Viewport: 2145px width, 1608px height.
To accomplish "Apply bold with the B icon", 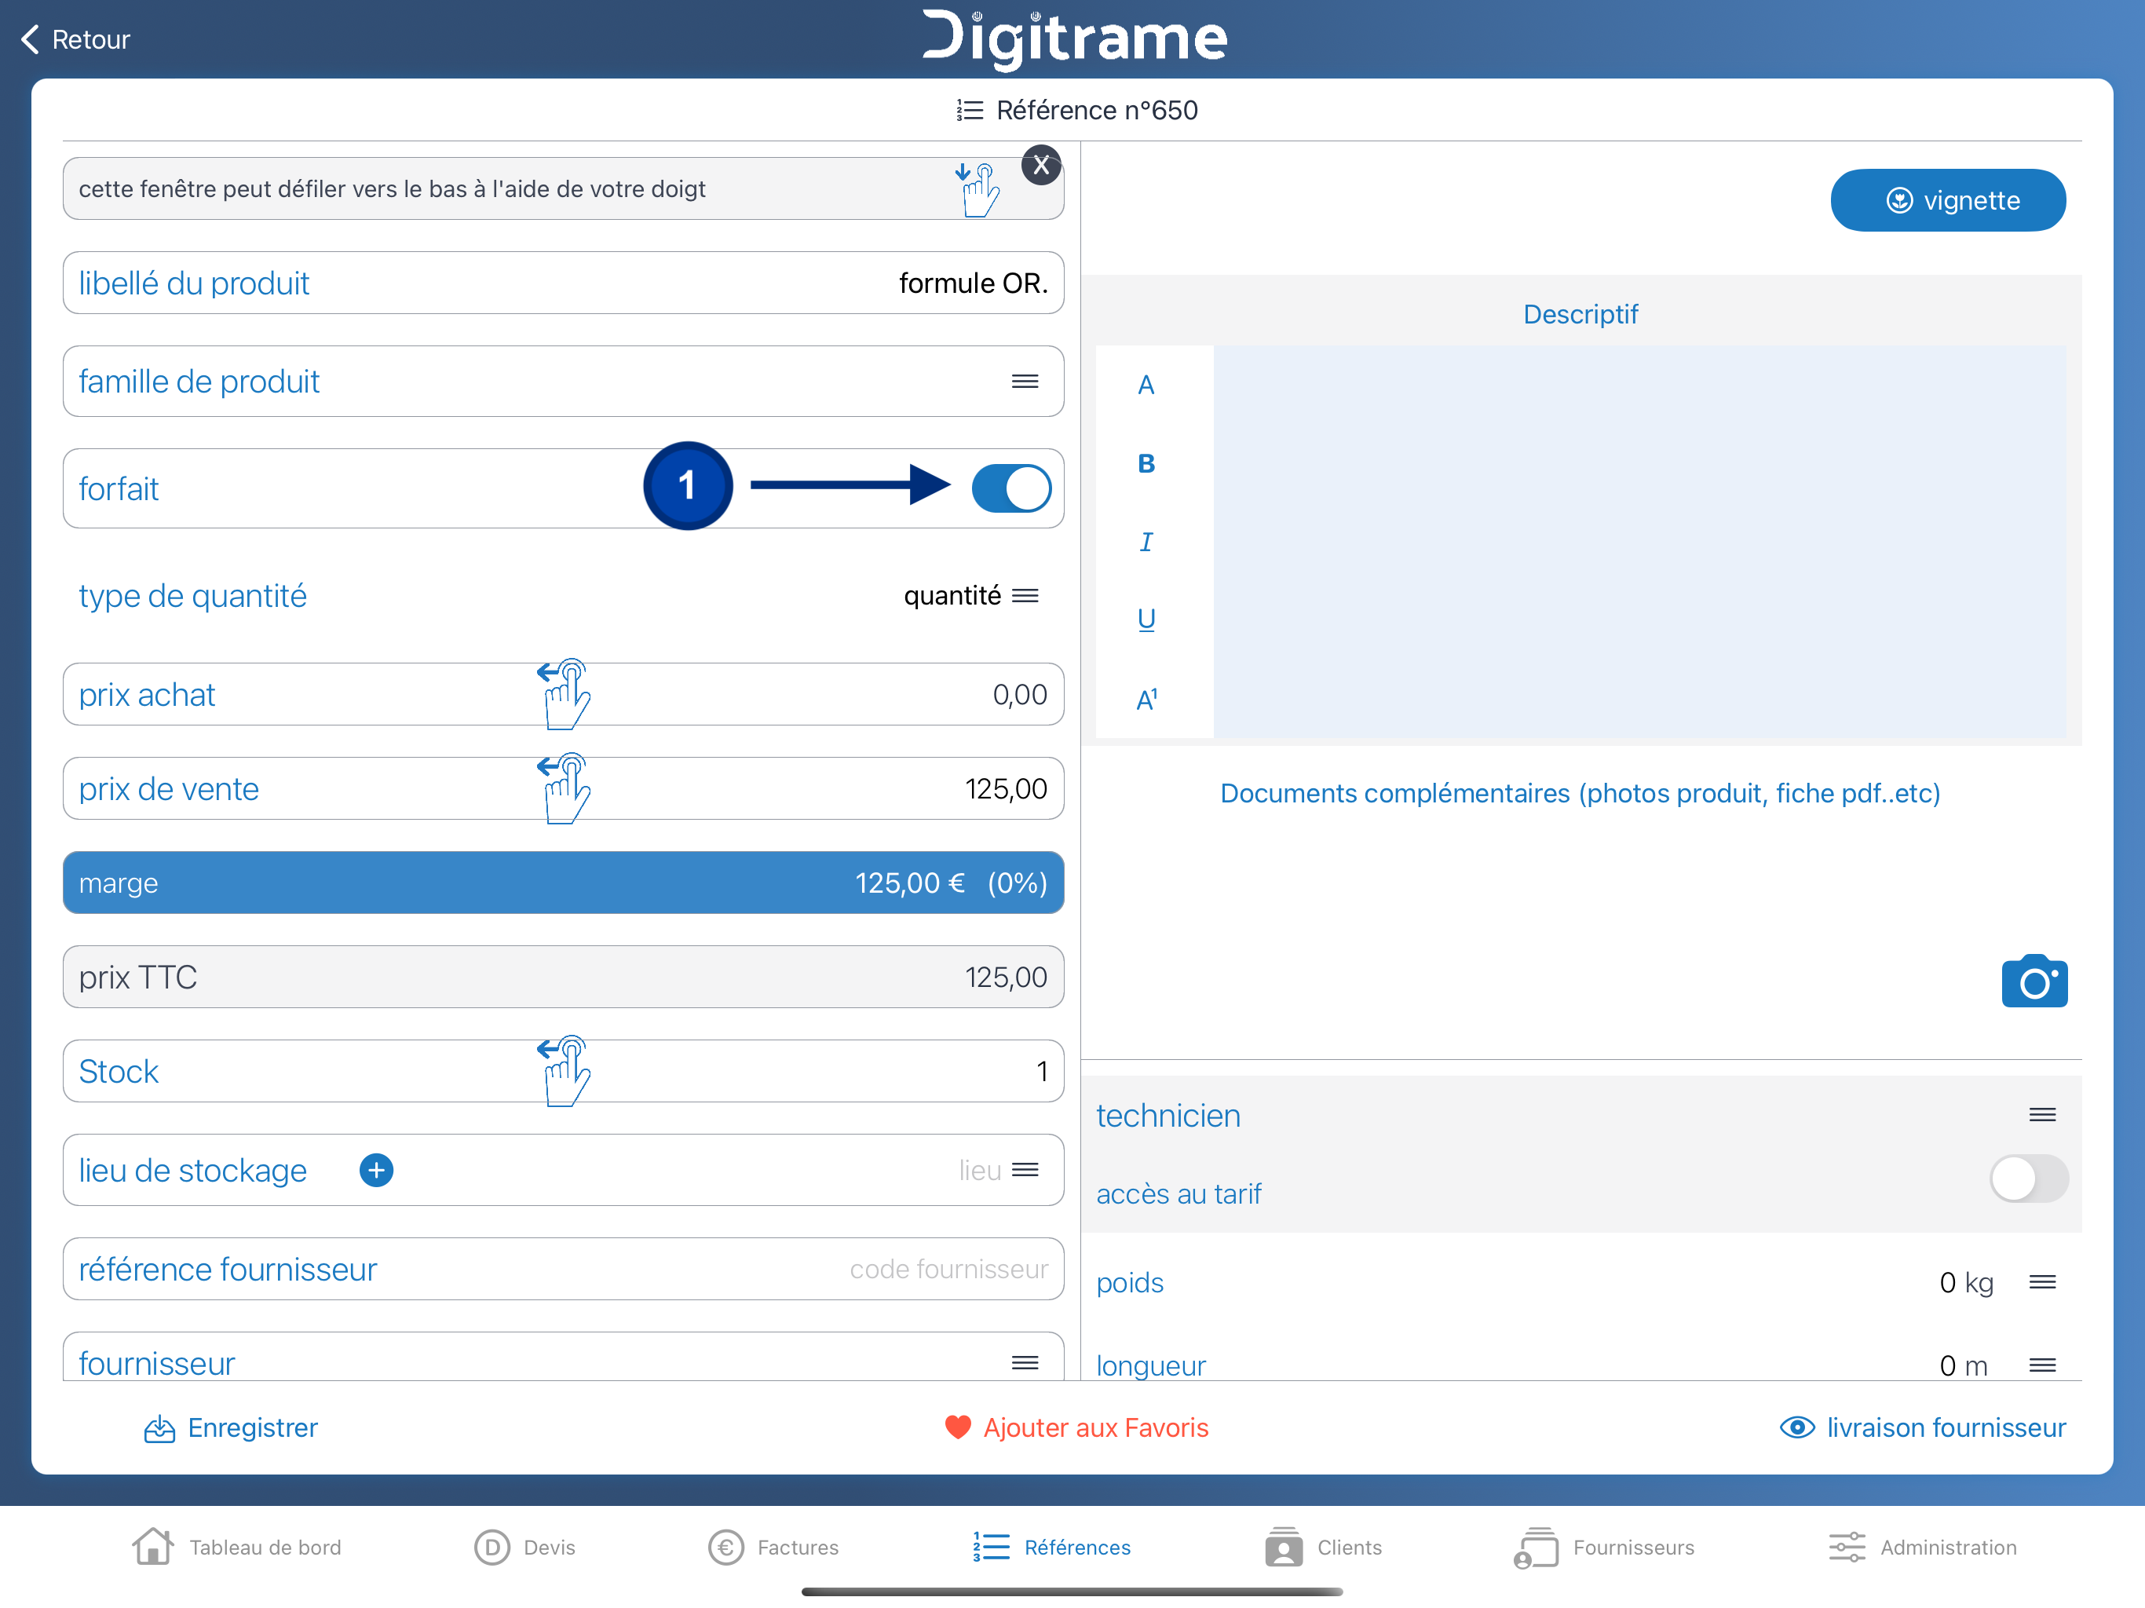I will pos(1146,463).
